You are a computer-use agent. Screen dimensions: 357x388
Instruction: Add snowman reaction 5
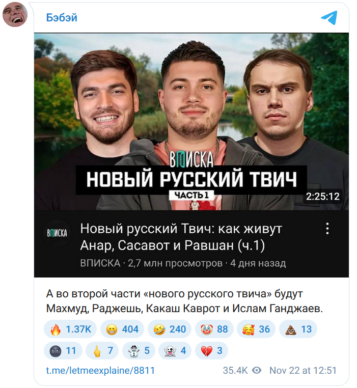[x=139, y=351]
